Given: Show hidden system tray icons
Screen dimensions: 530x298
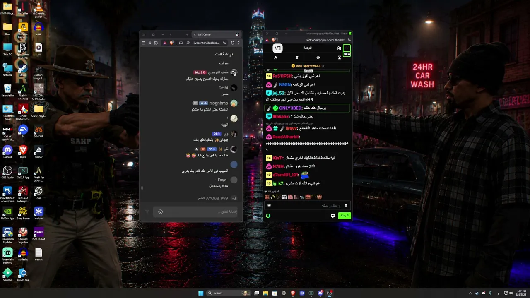Looking at the screenshot, I should point(470,293).
